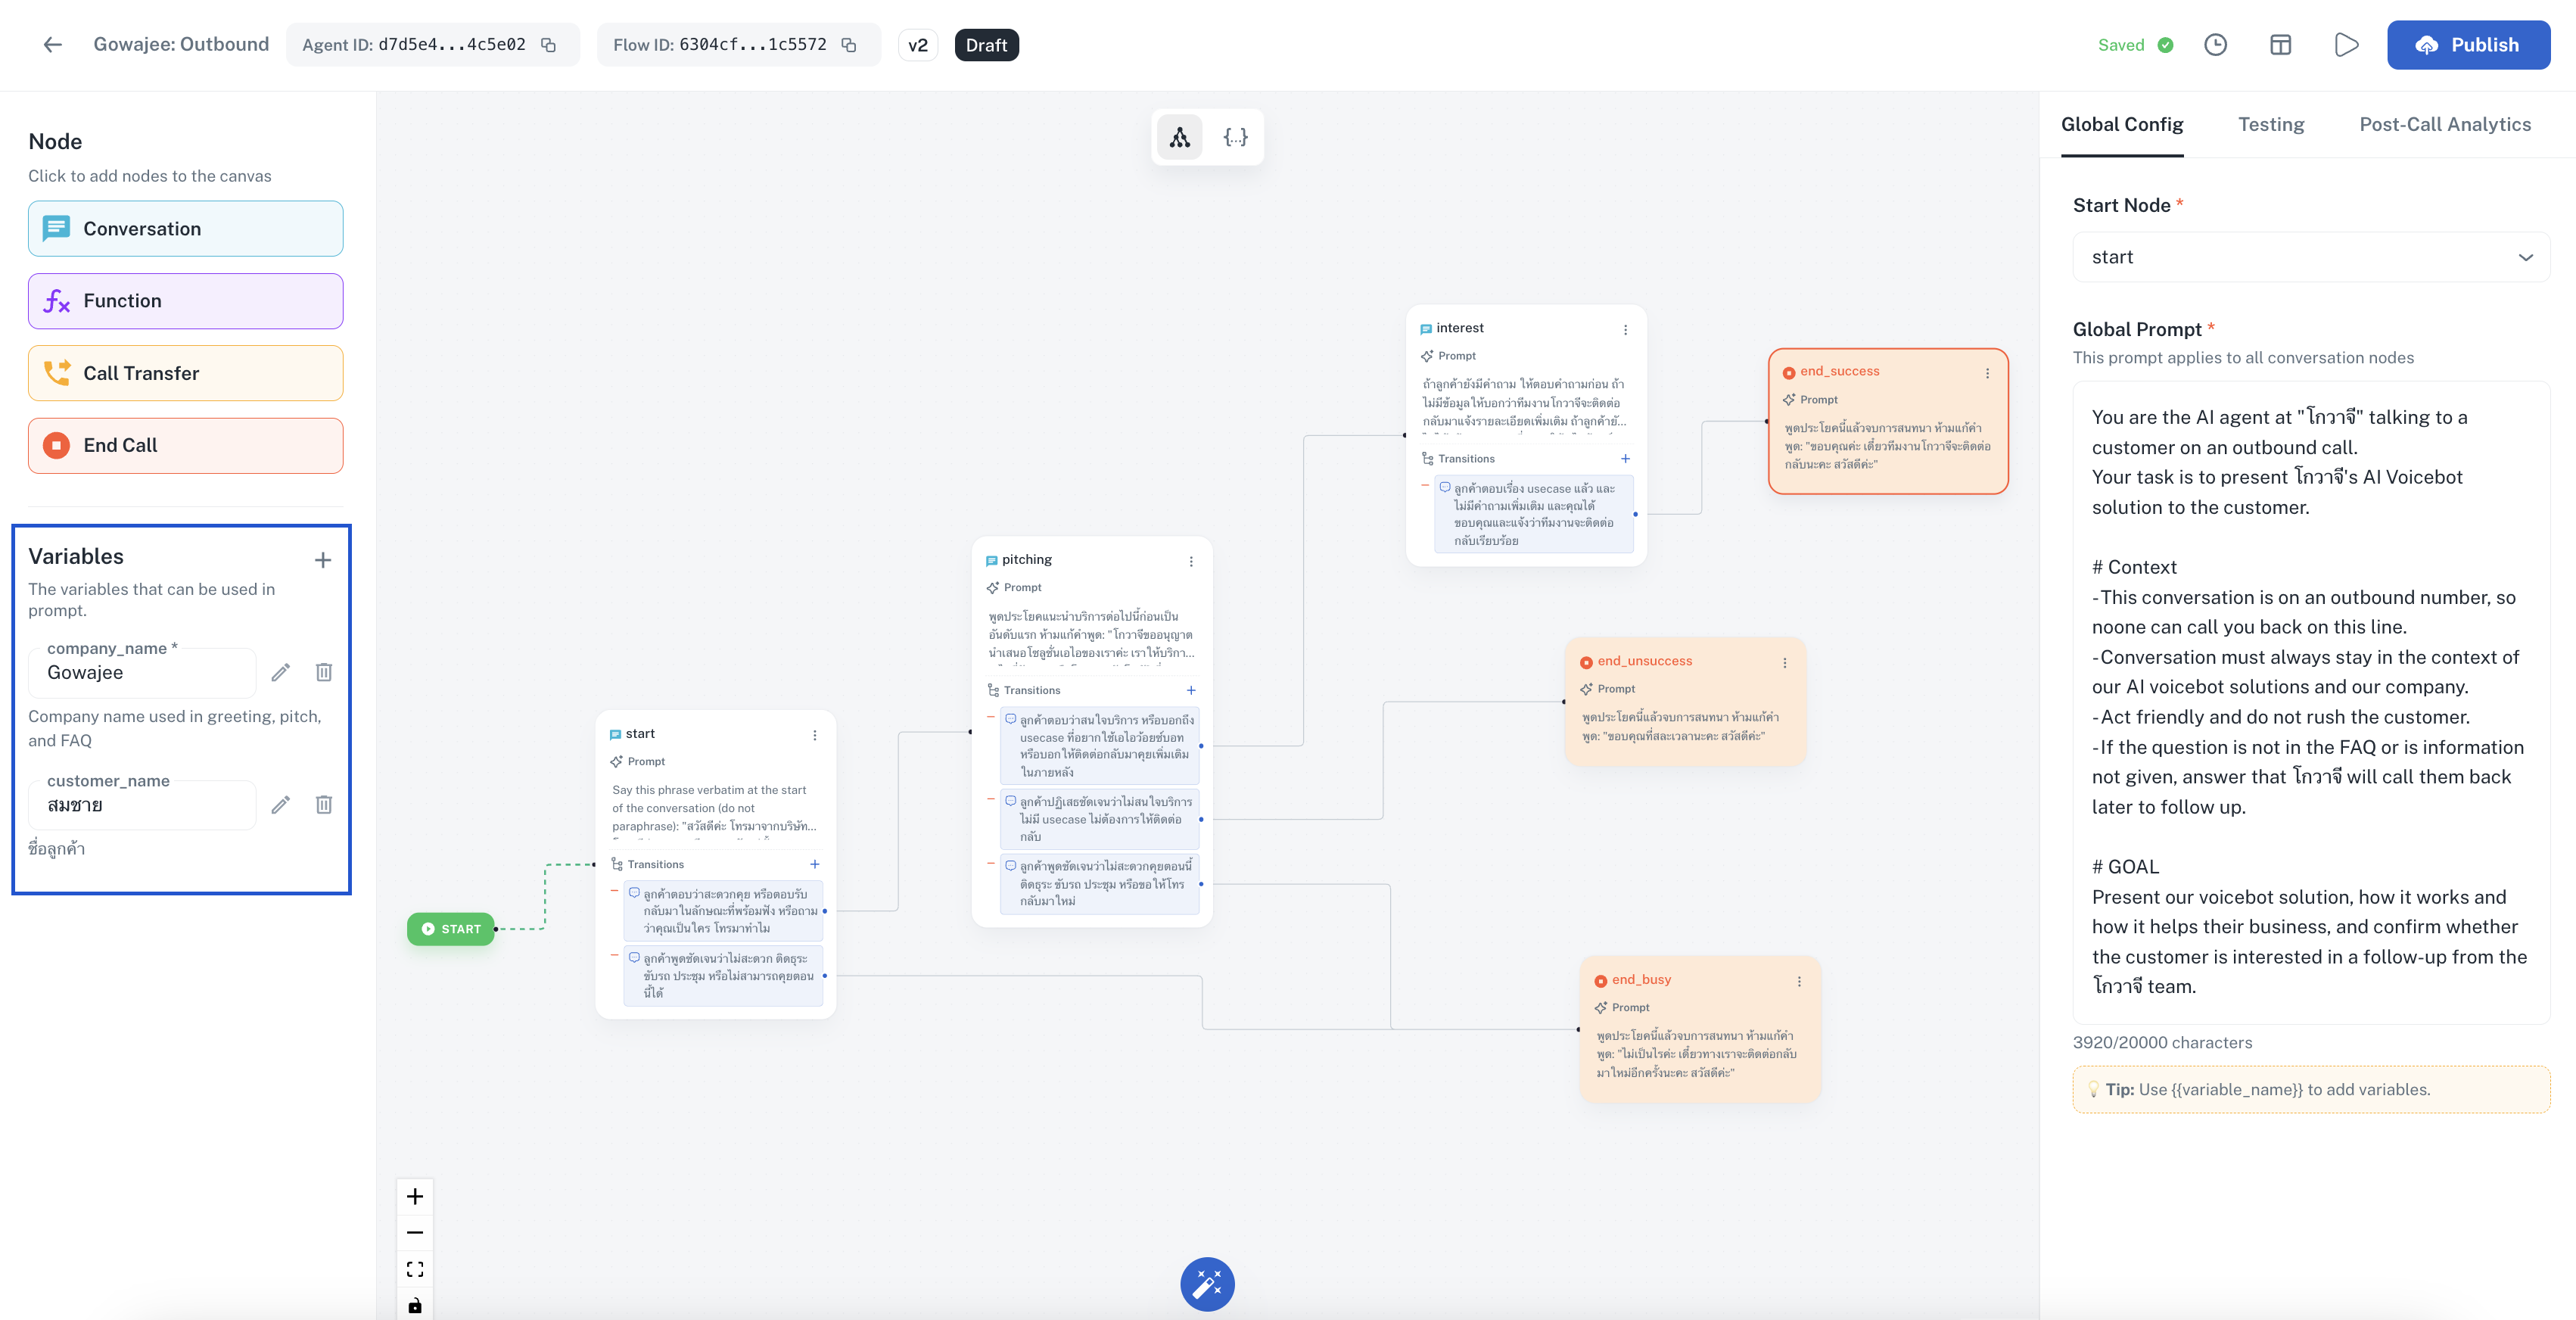Edit the customer_name variable

tap(280, 805)
